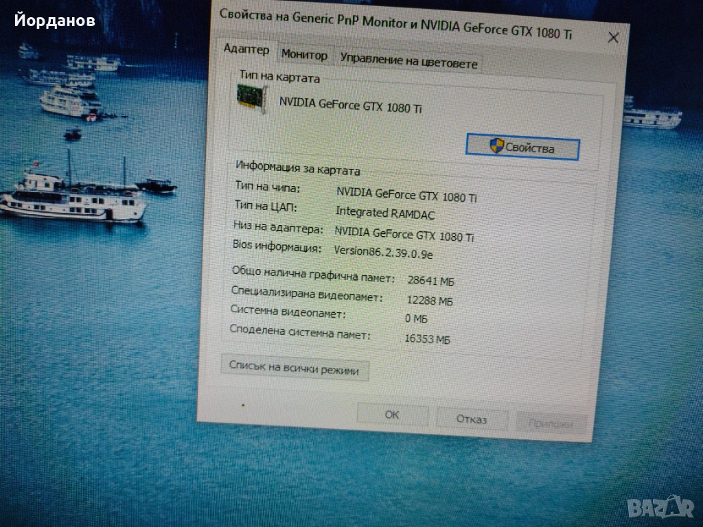
Task: Click the greyed-out Приложи button
Action: [551, 423]
